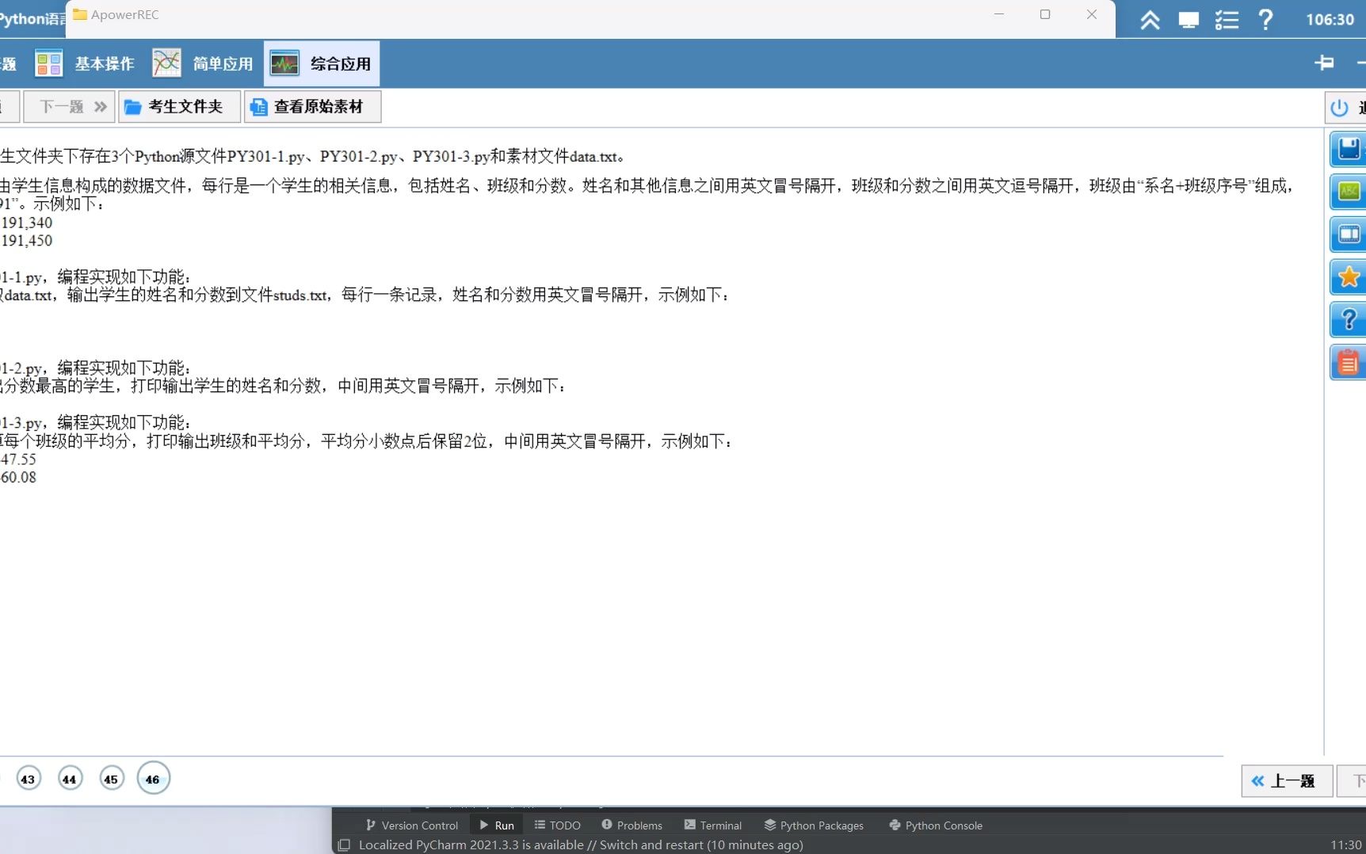Open Python Packages tool window in PyCharm

coord(813,825)
